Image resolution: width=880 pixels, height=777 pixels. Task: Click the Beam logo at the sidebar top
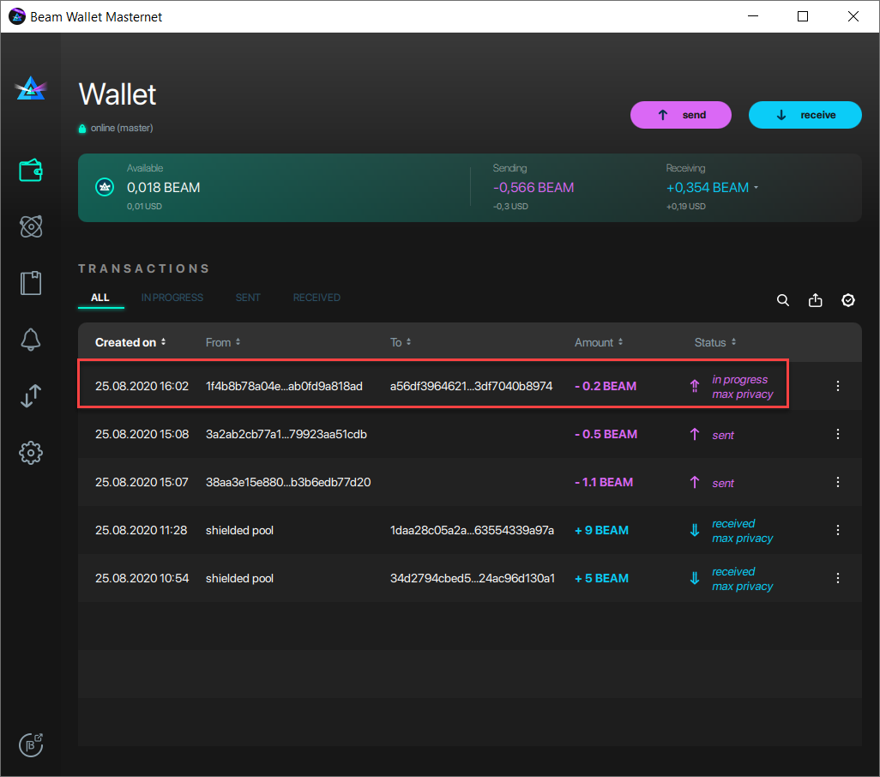(31, 87)
